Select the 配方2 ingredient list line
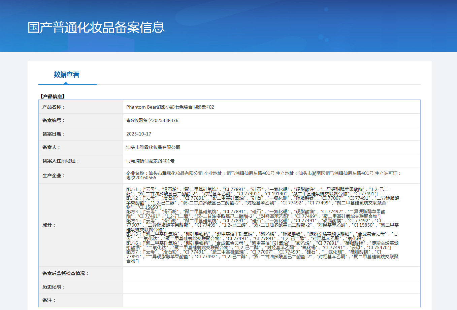 pos(263,203)
